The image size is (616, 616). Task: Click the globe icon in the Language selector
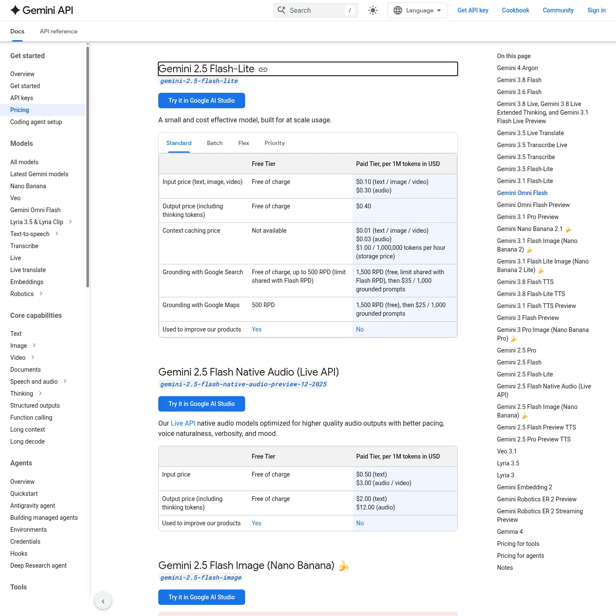(398, 10)
